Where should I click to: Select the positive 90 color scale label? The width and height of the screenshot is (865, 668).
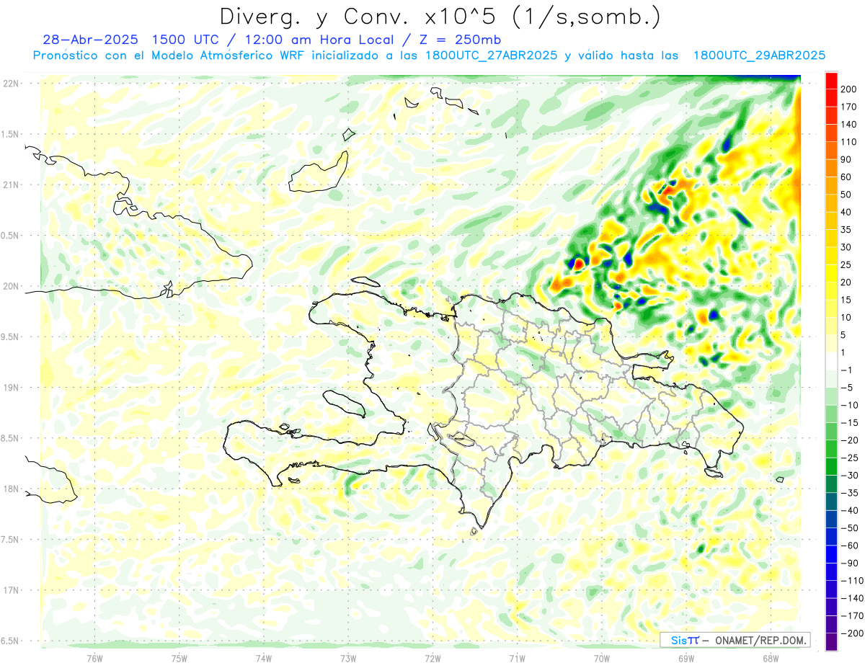[847, 160]
